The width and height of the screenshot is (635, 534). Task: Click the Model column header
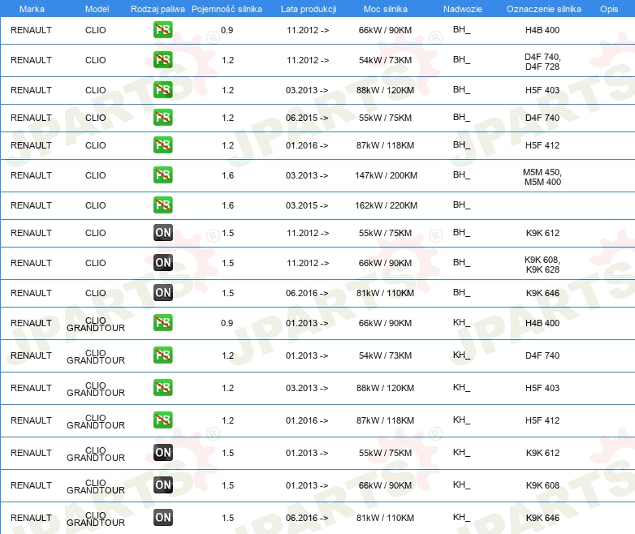click(x=97, y=9)
